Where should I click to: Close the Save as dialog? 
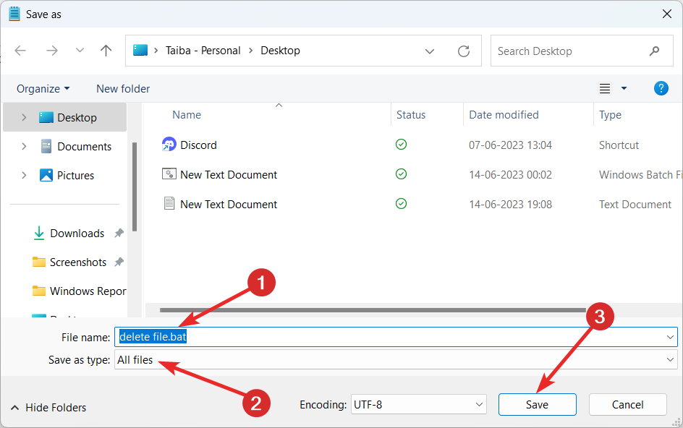click(x=667, y=14)
